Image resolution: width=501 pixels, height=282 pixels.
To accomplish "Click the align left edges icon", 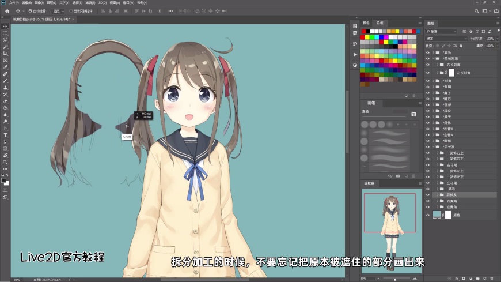I will 103,11.
